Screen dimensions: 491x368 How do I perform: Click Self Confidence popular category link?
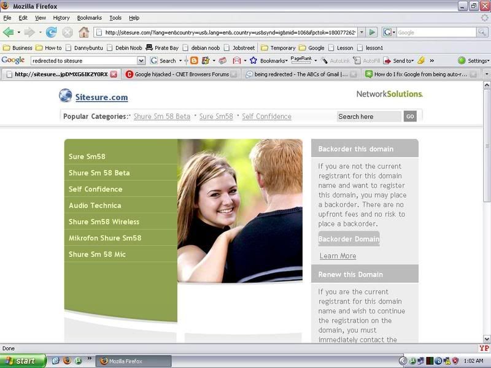[x=266, y=117]
